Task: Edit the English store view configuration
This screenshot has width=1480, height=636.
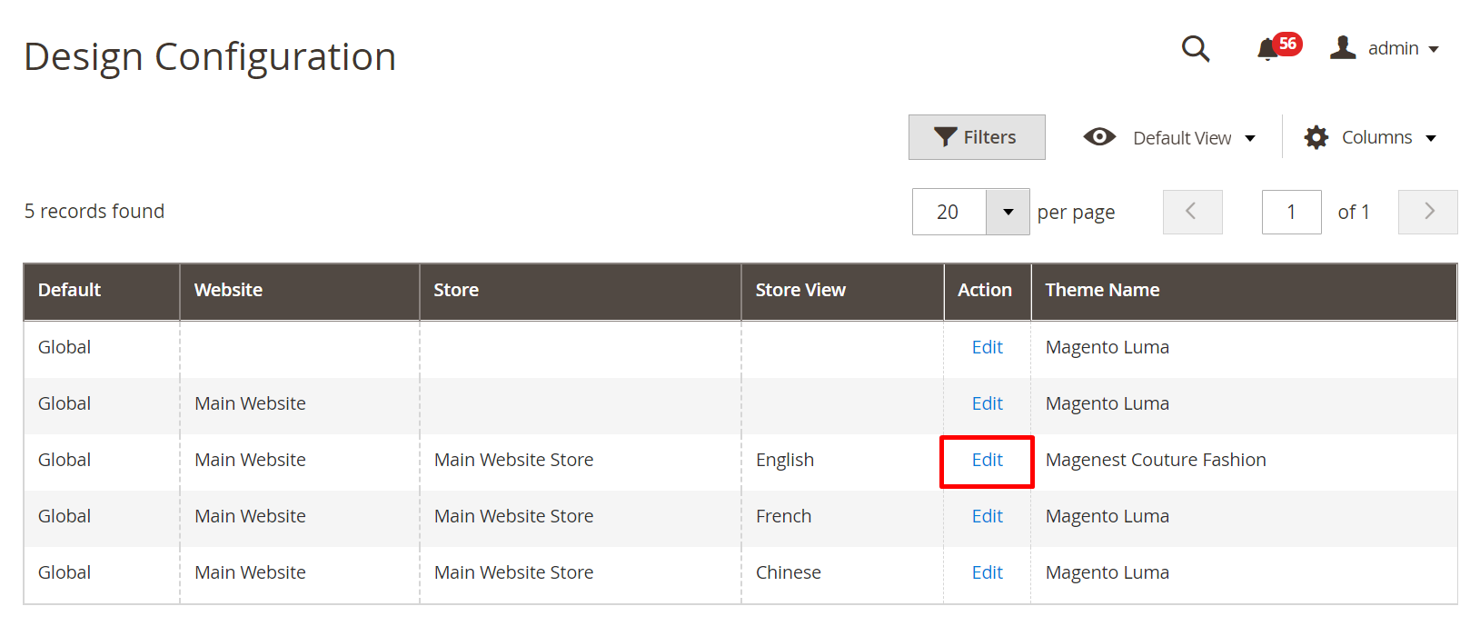Action: tap(987, 460)
